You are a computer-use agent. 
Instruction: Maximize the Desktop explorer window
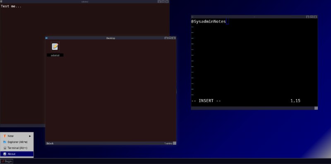coord(170,38)
